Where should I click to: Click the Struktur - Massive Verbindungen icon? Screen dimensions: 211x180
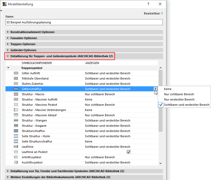(x=16, y=110)
